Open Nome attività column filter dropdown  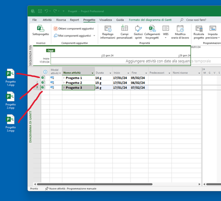pyautogui.click(x=92, y=73)
